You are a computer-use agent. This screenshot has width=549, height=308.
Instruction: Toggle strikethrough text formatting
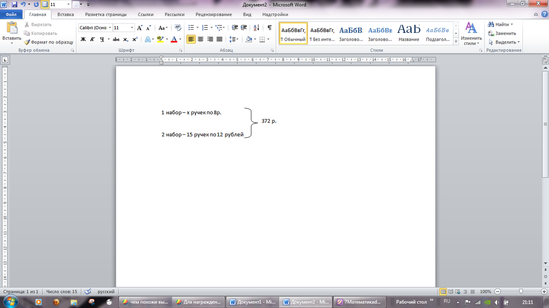coord(116,39)
